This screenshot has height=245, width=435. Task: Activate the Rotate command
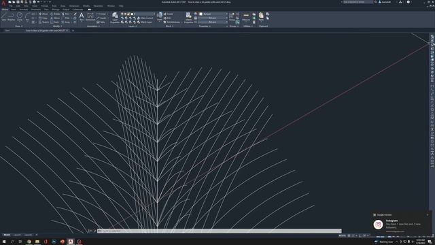(55, 14)
